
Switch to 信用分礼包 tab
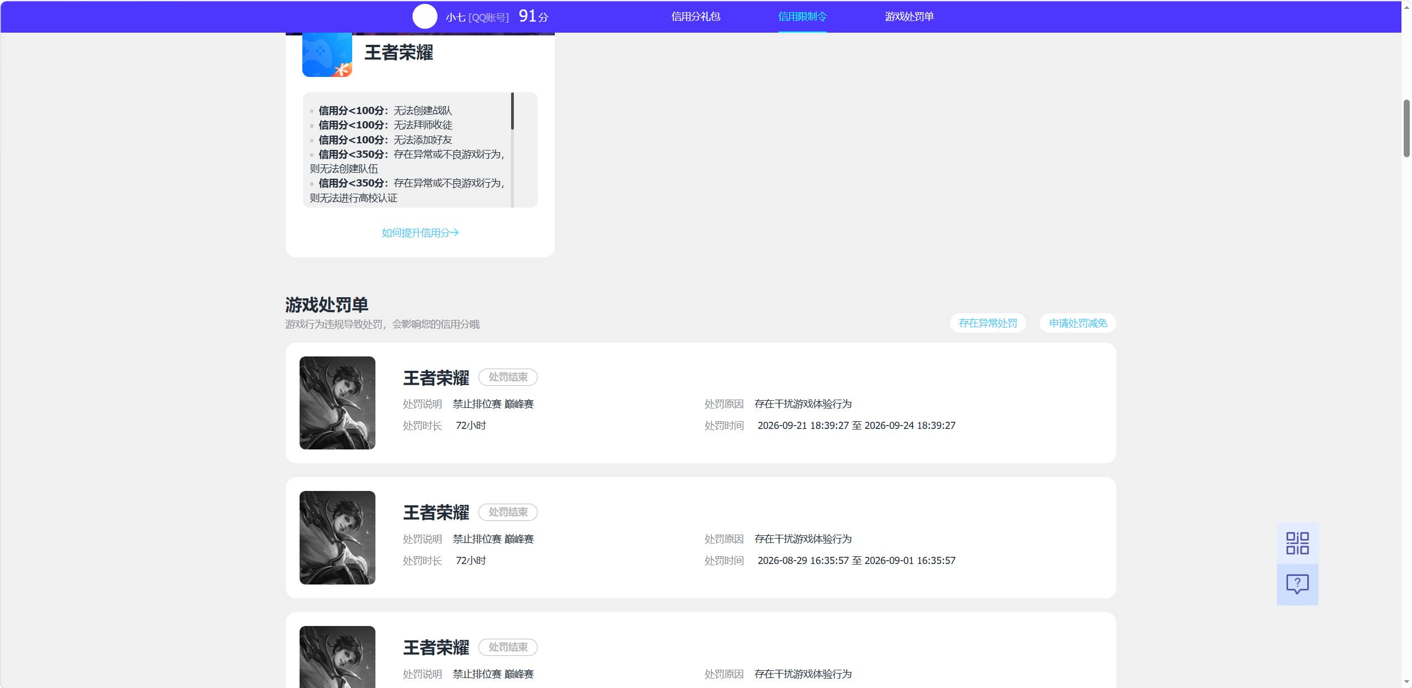695,17
